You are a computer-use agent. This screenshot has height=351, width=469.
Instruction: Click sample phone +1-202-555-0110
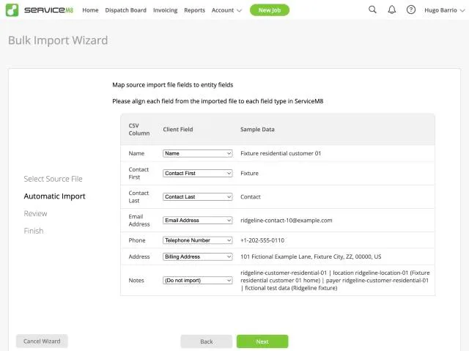click(262, 240)
